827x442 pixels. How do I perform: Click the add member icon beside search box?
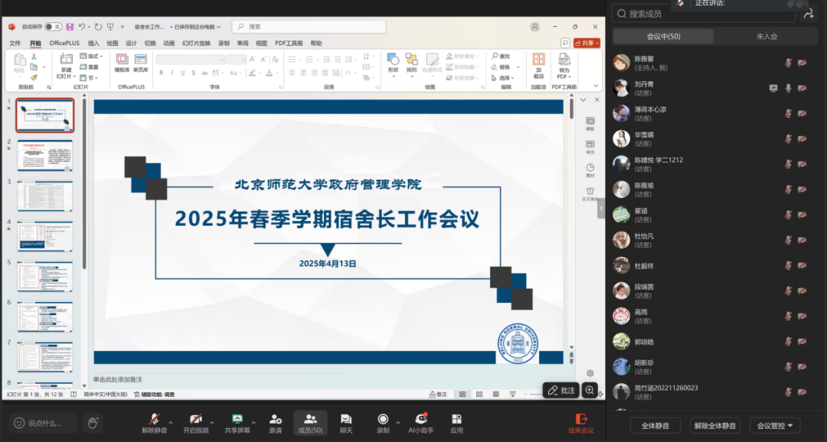tap(809, 14)
